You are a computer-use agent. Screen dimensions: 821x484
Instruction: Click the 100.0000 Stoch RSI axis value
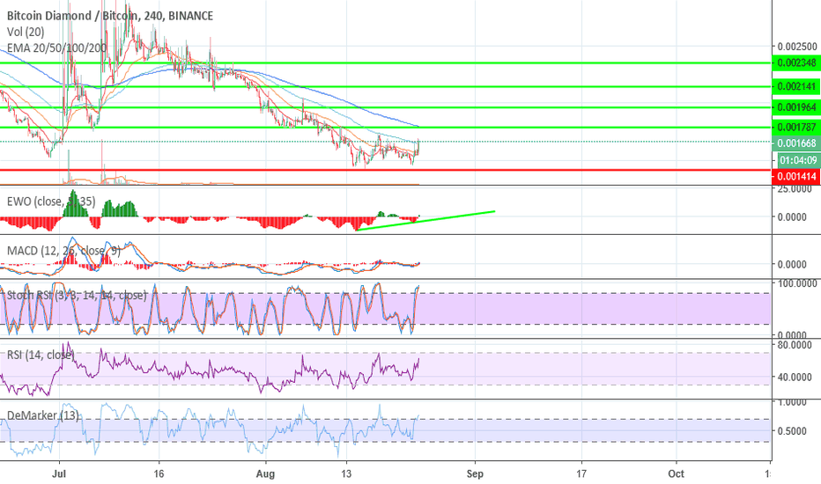pyautogui.click(x=798, y=283)
